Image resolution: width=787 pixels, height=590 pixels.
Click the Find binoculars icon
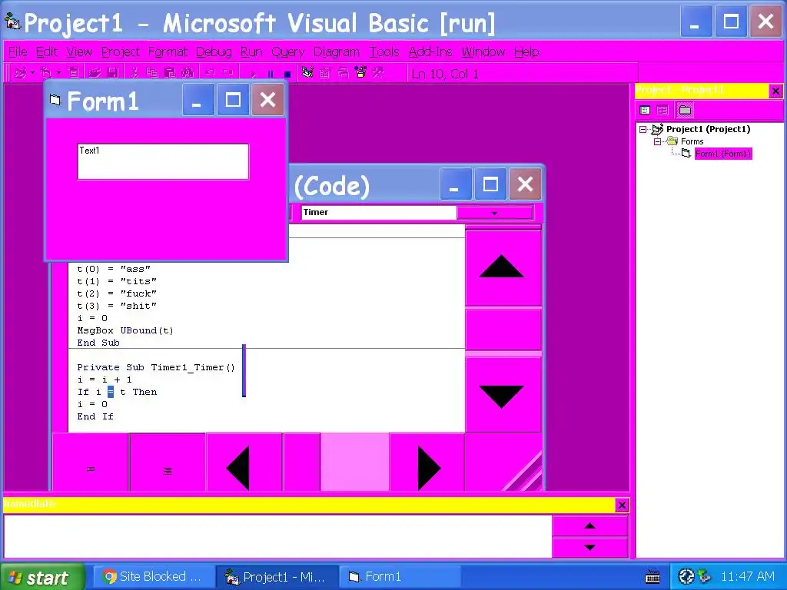(x=188, y=73)
